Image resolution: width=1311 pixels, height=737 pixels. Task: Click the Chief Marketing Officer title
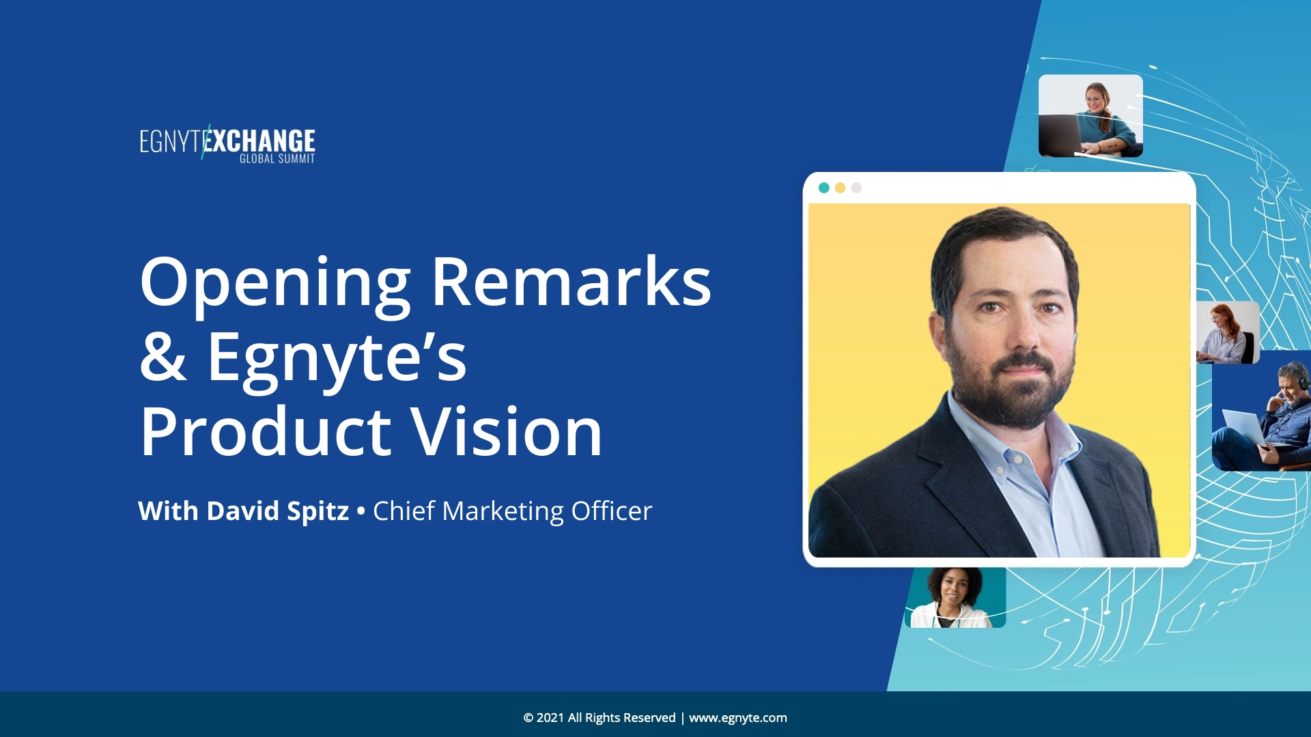click(512, 511)
